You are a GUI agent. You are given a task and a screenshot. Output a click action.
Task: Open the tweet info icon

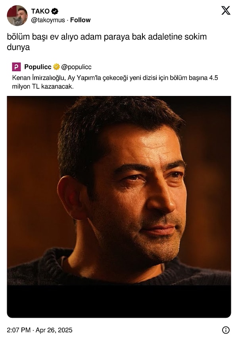(226, 330)
